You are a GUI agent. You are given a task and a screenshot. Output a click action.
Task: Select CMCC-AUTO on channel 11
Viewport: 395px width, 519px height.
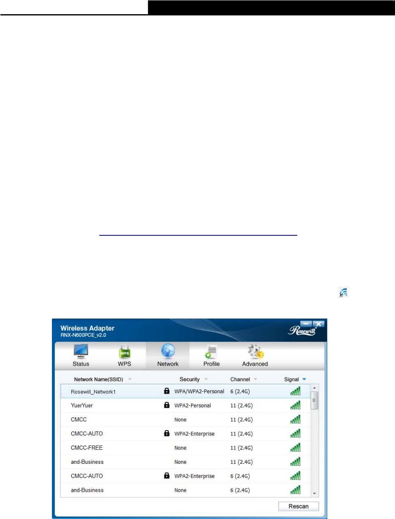point(87,434)
